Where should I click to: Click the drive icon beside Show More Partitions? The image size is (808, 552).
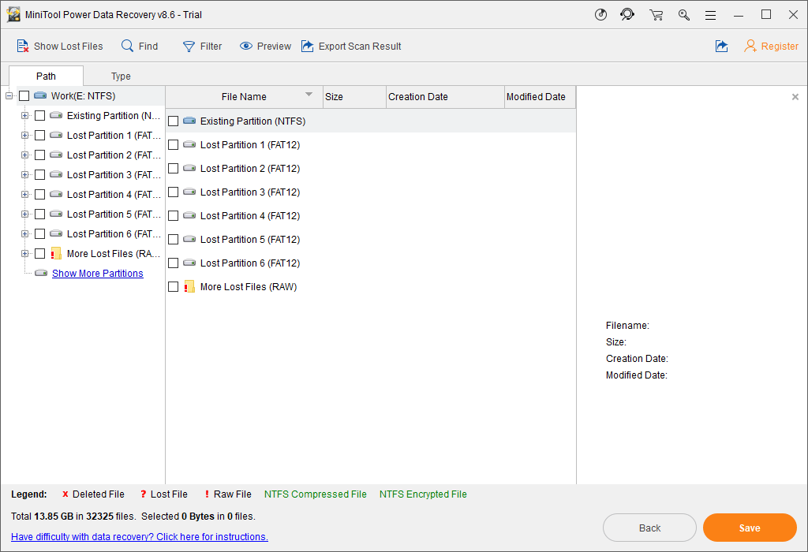click(41, 274)
